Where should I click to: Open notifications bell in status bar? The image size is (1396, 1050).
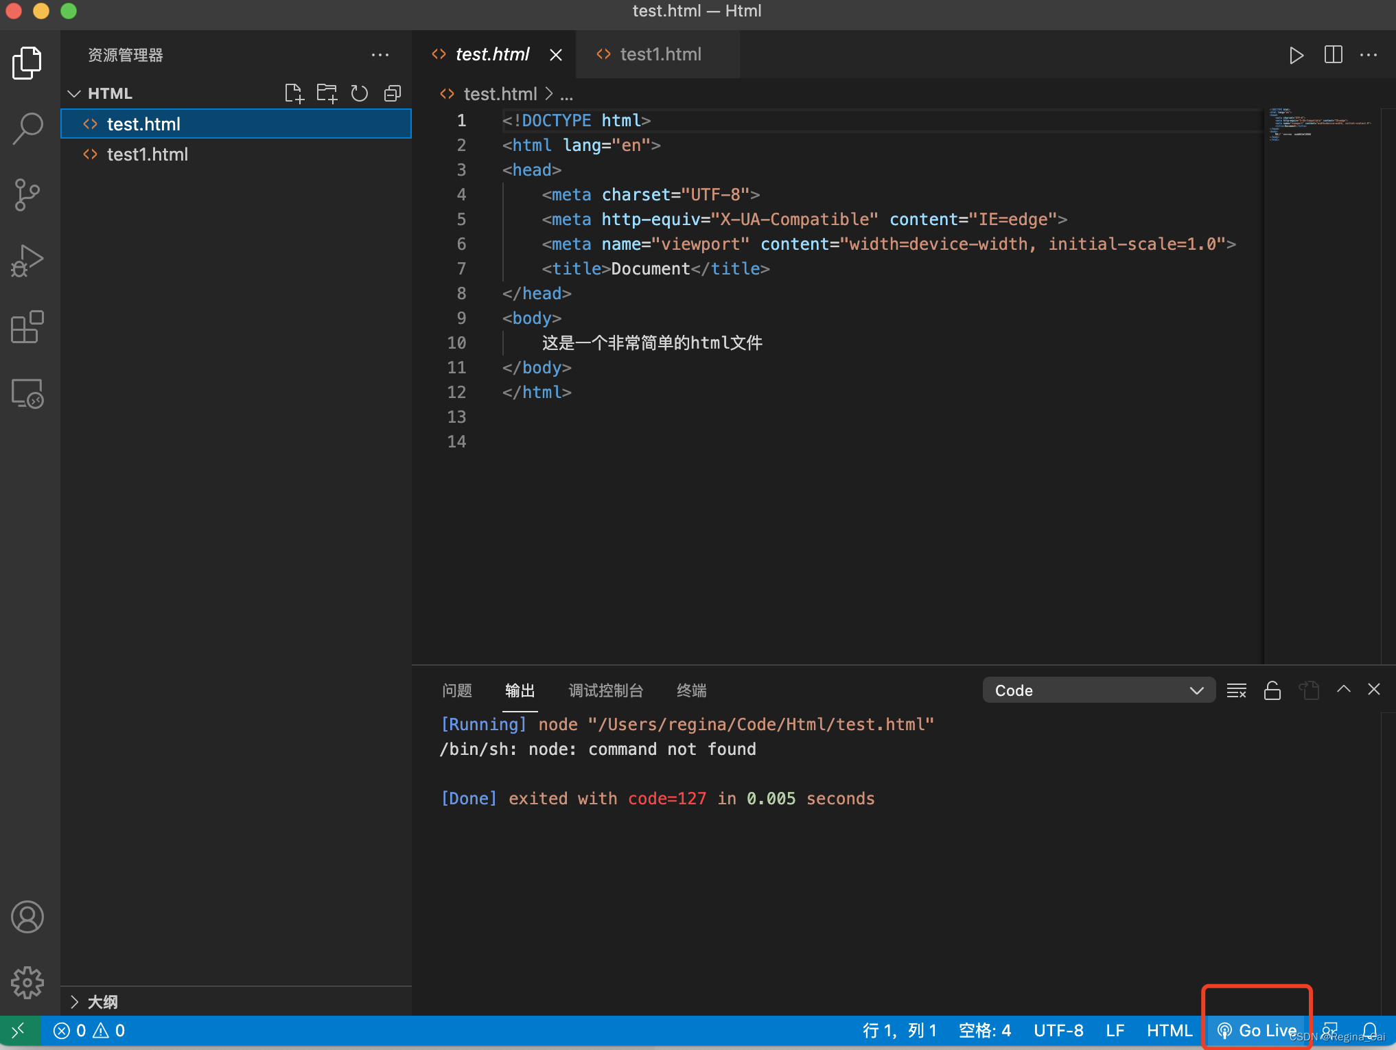pos(1370,1031)
